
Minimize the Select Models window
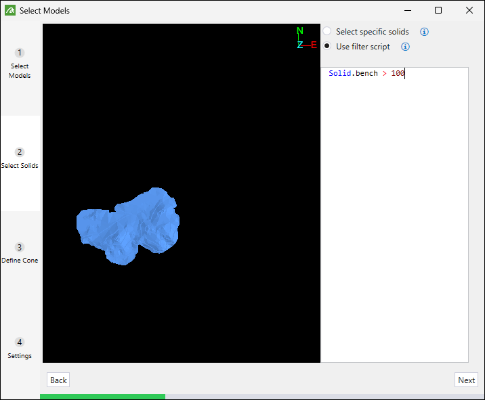tap(408, 11)
